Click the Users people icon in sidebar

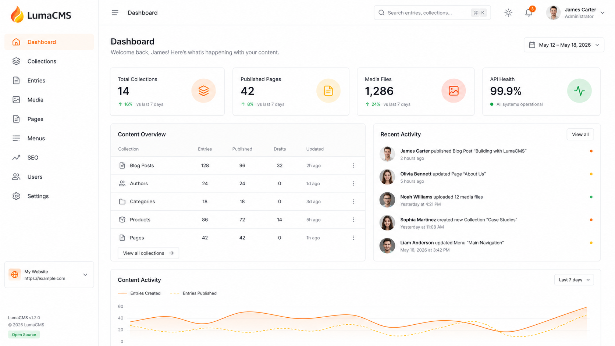pos(16,177)
